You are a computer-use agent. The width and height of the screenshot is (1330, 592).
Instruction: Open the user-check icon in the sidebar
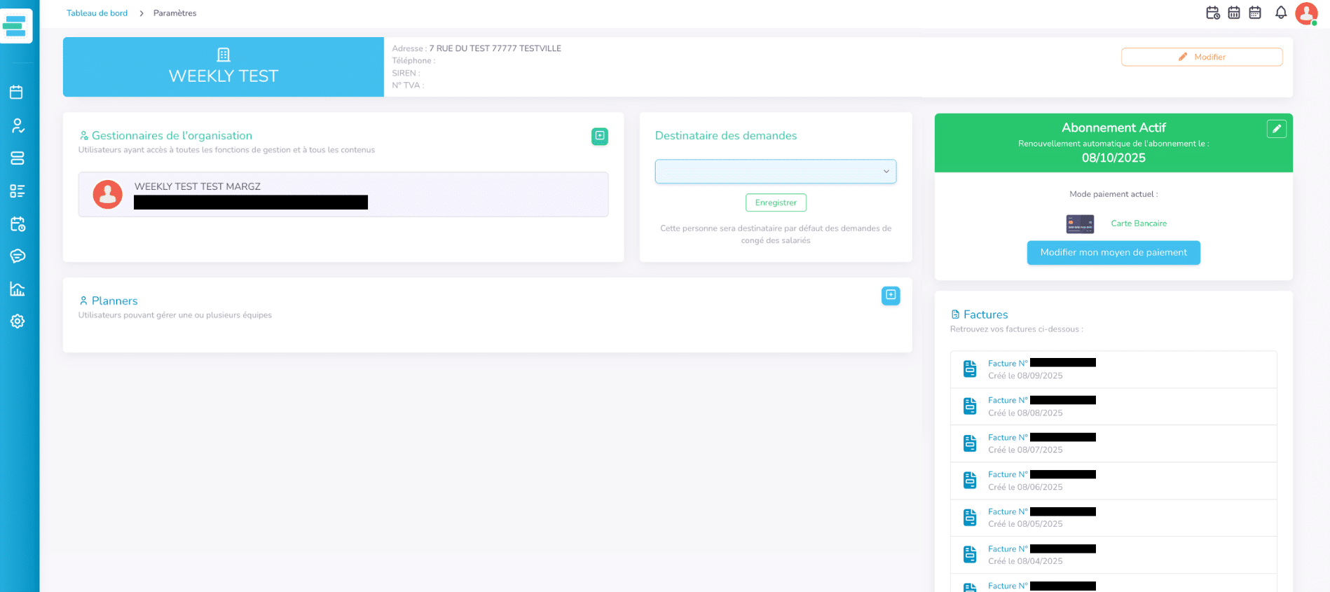tap(17, 125)
